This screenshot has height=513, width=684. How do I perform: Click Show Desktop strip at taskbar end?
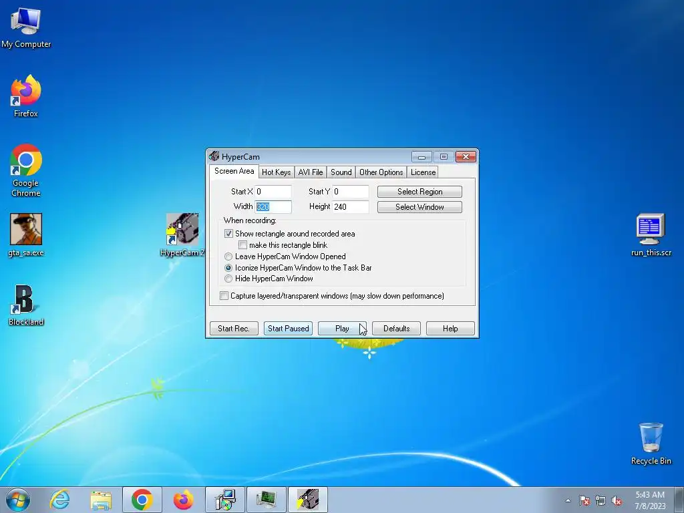click(679, 500)
